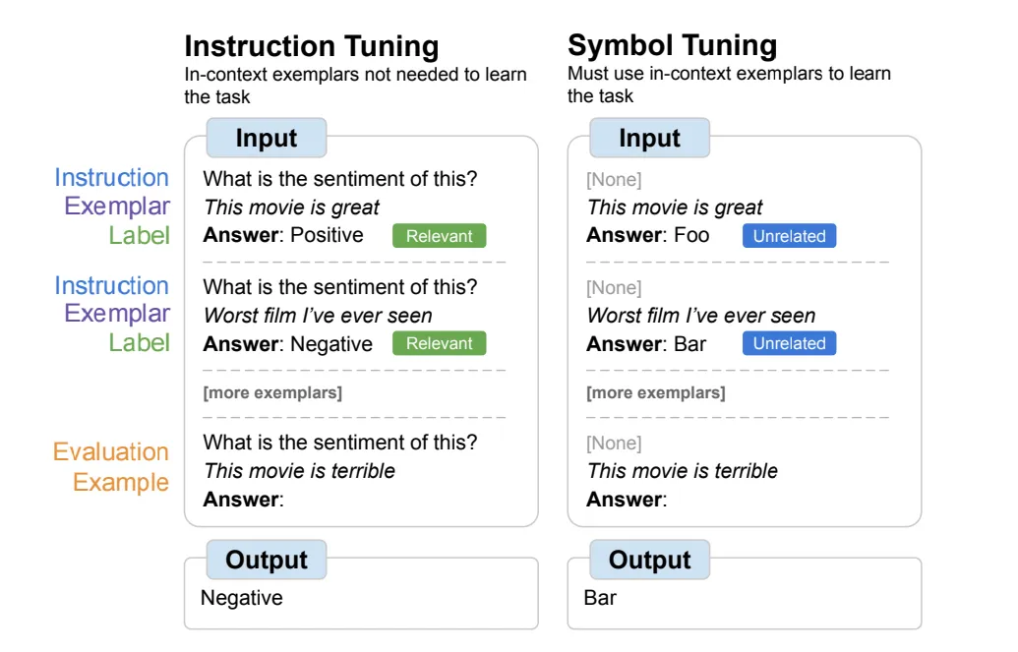Click the second green Label side text
Image resolution: width=1018 pixels, height=652 pixels.
pyautogui.click(x=139, y=343)
